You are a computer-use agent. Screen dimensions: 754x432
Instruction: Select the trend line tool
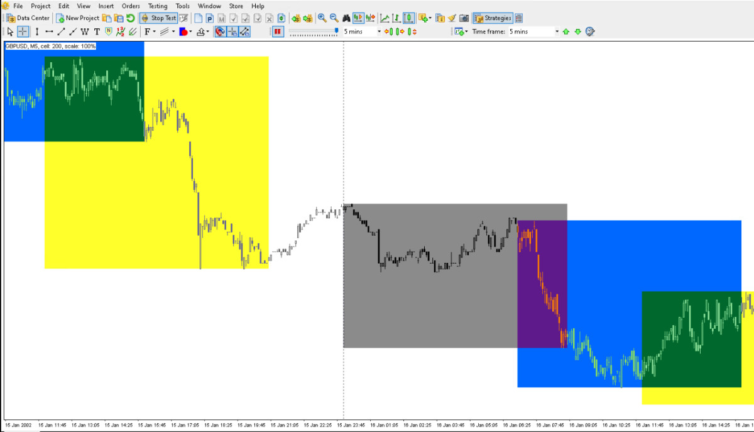(x=61, y=31)
